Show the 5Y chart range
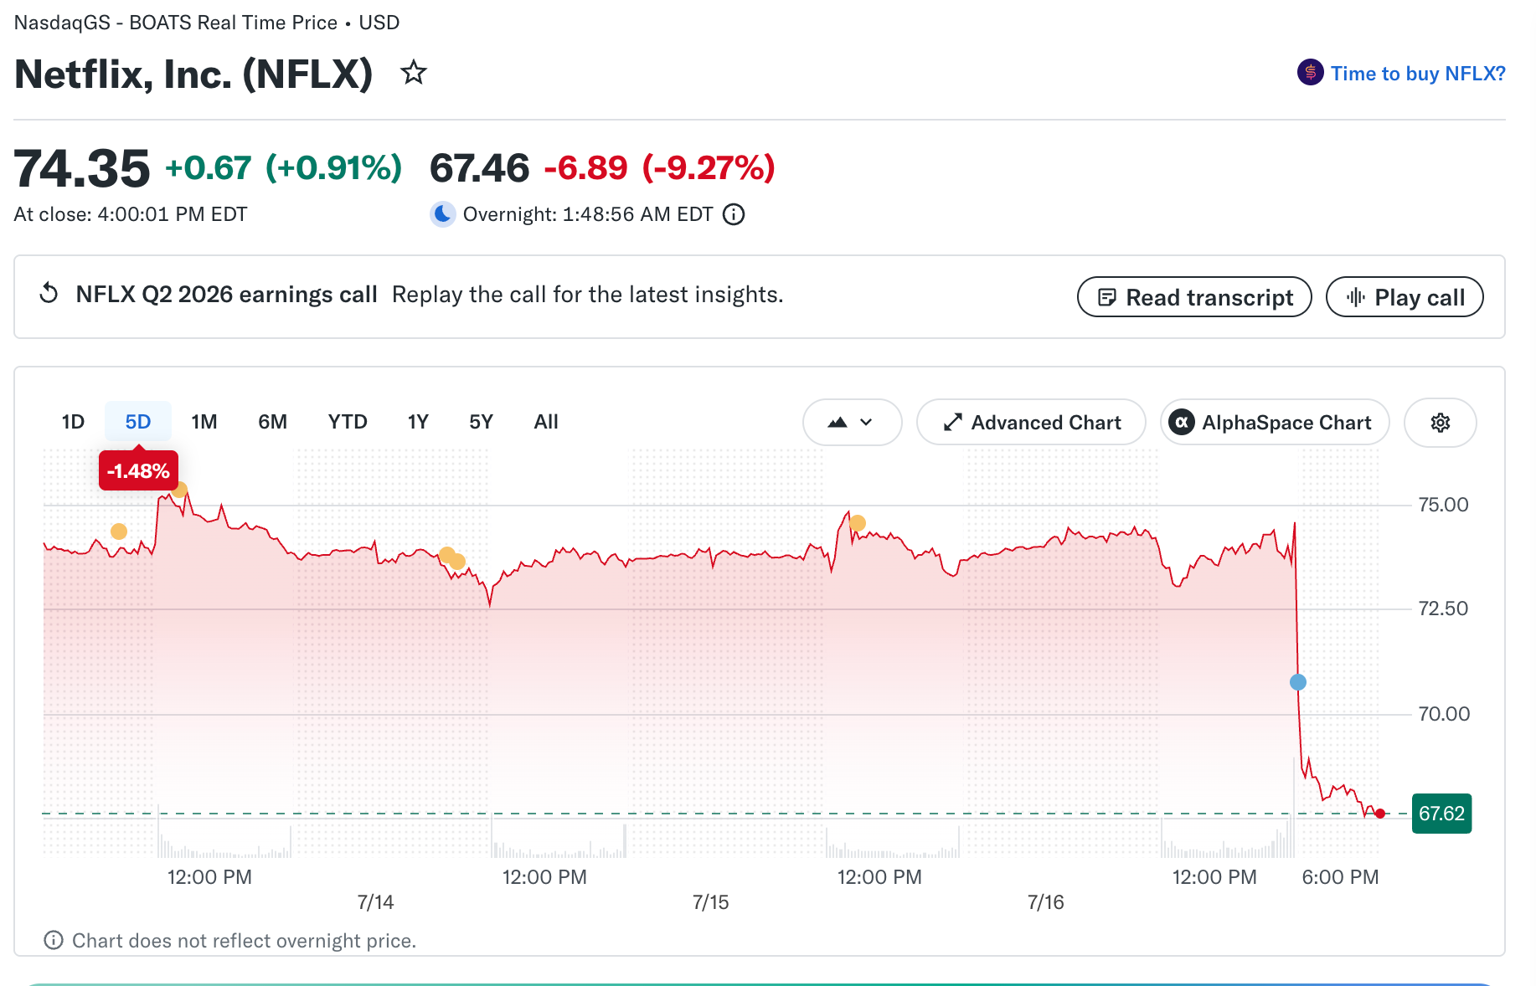Image resolution: width=1536 pixels, height=986 pixels. coord(481,422)
